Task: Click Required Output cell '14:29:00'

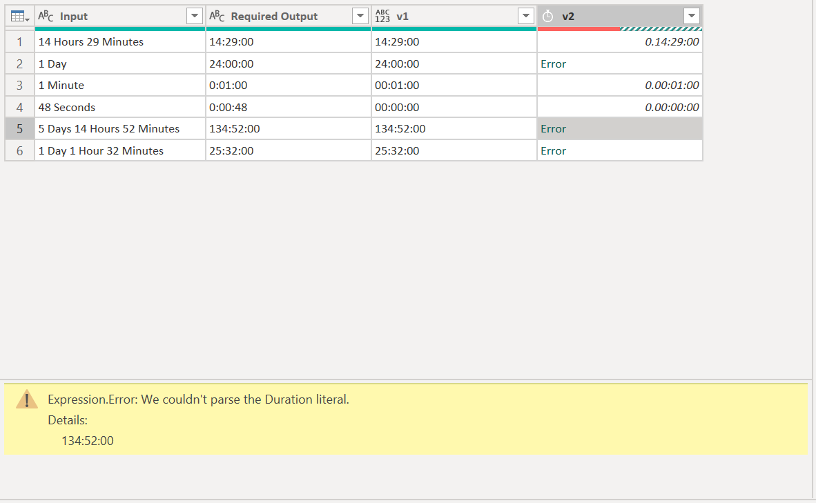Action: (x=289, y=41)
